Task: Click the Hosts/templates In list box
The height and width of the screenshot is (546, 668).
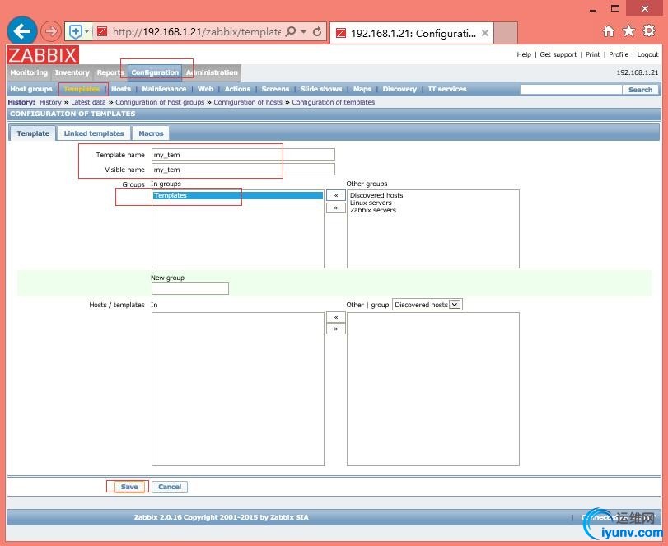Action: pos(238,389)
